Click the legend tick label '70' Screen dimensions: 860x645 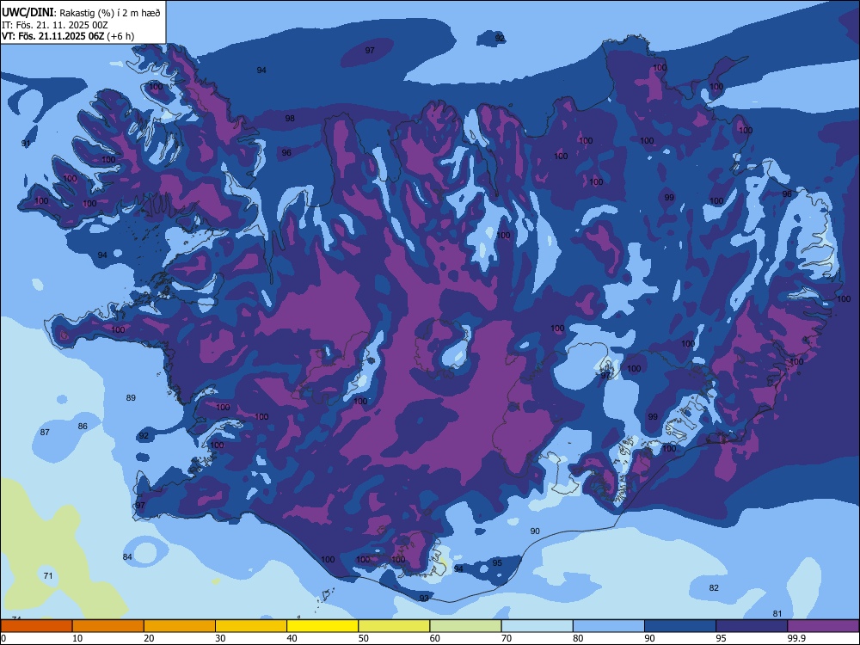click(507, 638)
